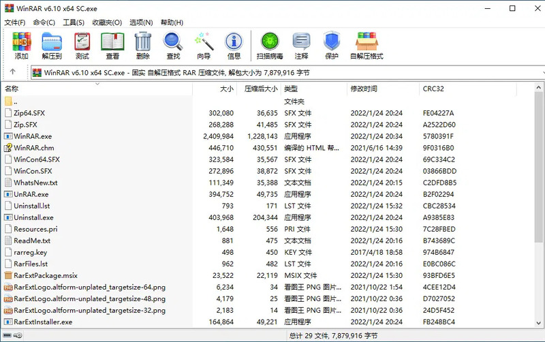Viewport: 545px width, 342px height.
Task: Click the 添加 (Add) toolbar icon
Action: click(22, 42)
